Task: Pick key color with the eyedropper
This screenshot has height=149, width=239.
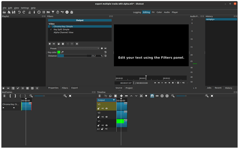Action: (x=62, y=52)
